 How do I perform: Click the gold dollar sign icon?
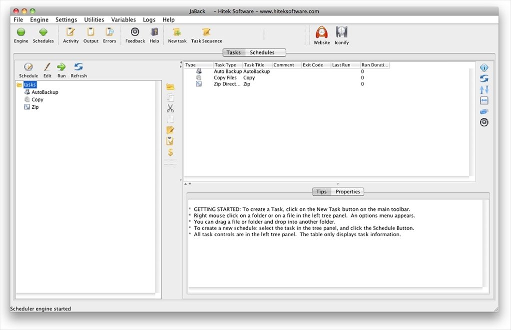coord(170,152)
